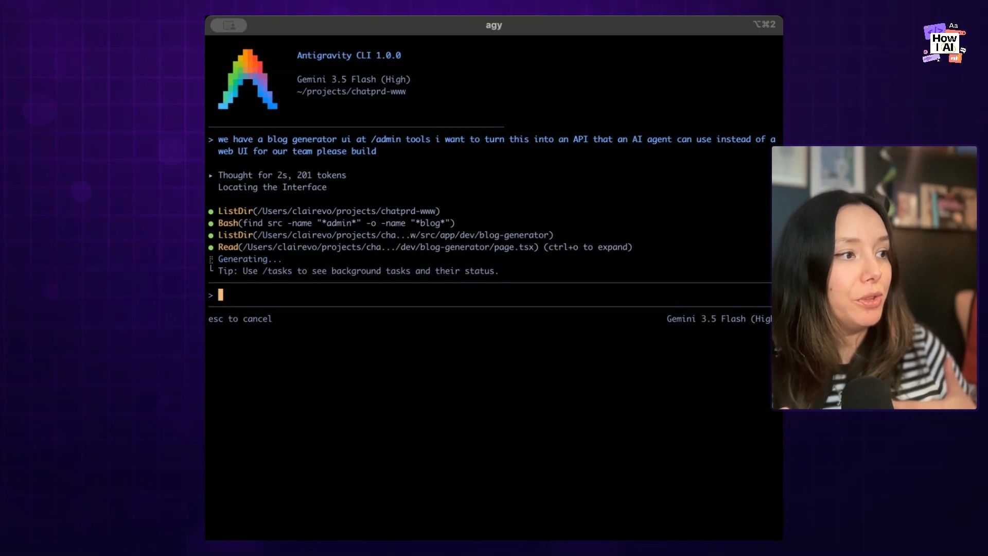Image resolution: width=988 pixels, height=556 pixels.
Task: Click 'esc to cancel' status text
Action: click(240, 319)
